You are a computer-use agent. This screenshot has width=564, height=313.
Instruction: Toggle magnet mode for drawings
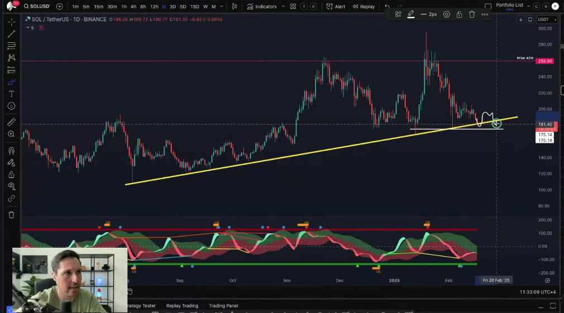[12, 151]
